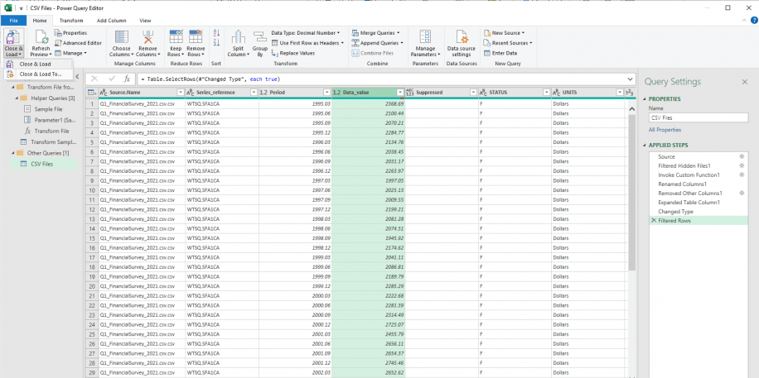The width and height of the screenshot is (759, 378).
Task: Open the Recent Sources dropdown
Action: pos(508,43)
